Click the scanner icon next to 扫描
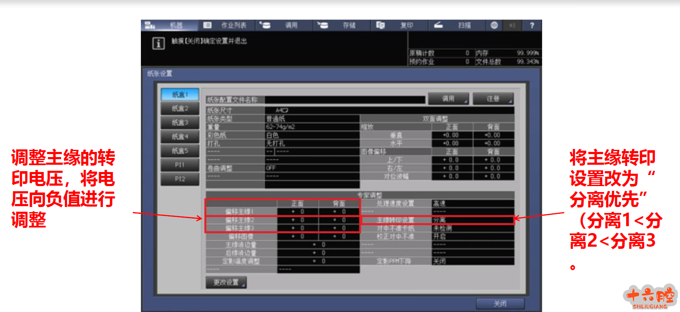680x312 pixels. [x=438, y=25]
